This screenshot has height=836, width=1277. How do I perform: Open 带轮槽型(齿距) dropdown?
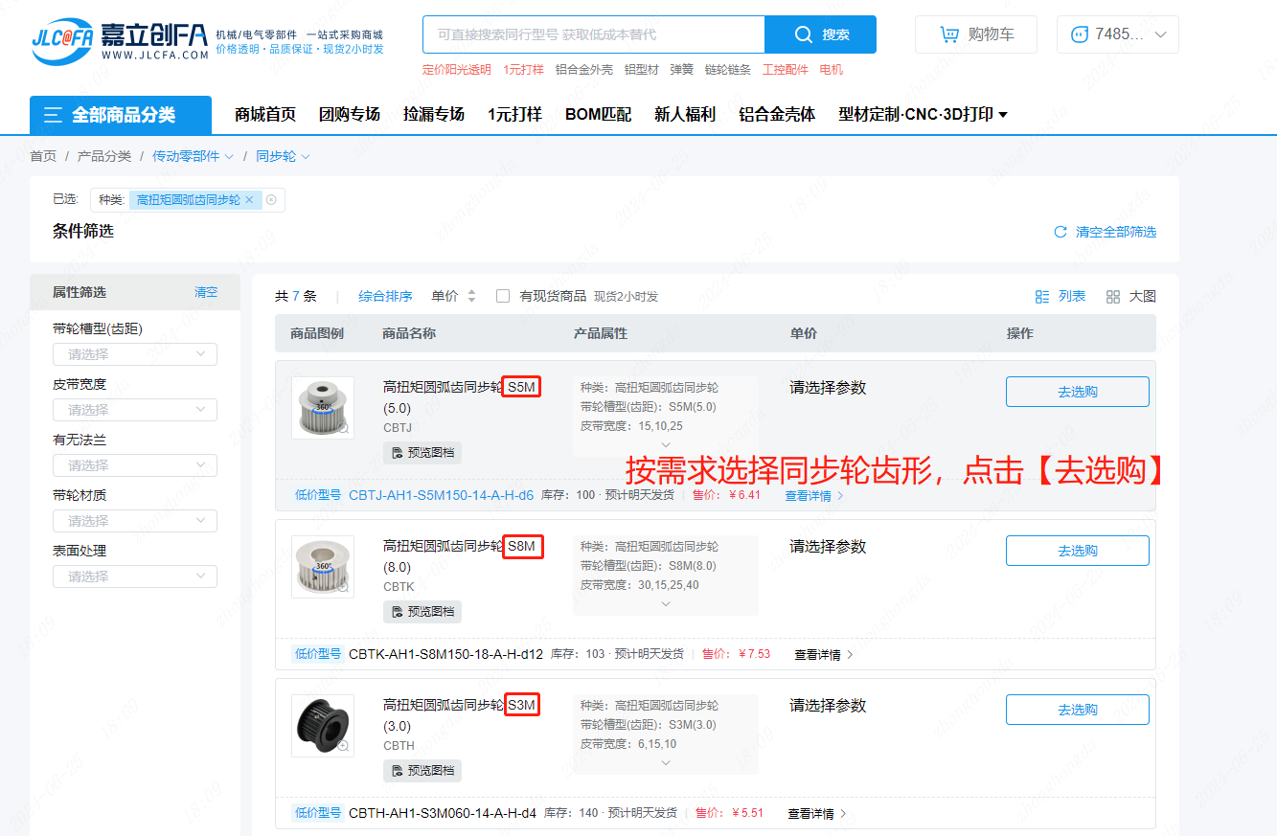(x=135, y=354)
